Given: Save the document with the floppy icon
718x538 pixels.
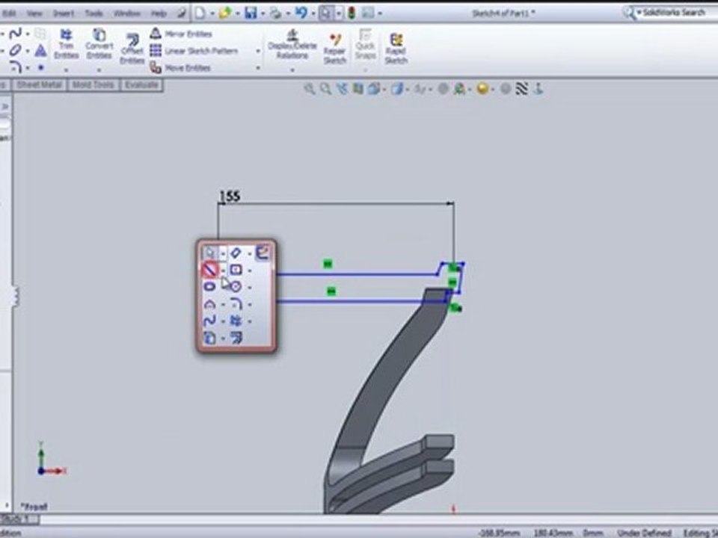Looking at the screenshot, I should pyautogui.click(x=251, y=13).
